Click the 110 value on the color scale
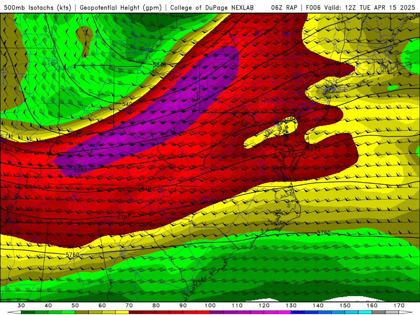The width and height of the screenshot is (420, 315). [237, 306]
